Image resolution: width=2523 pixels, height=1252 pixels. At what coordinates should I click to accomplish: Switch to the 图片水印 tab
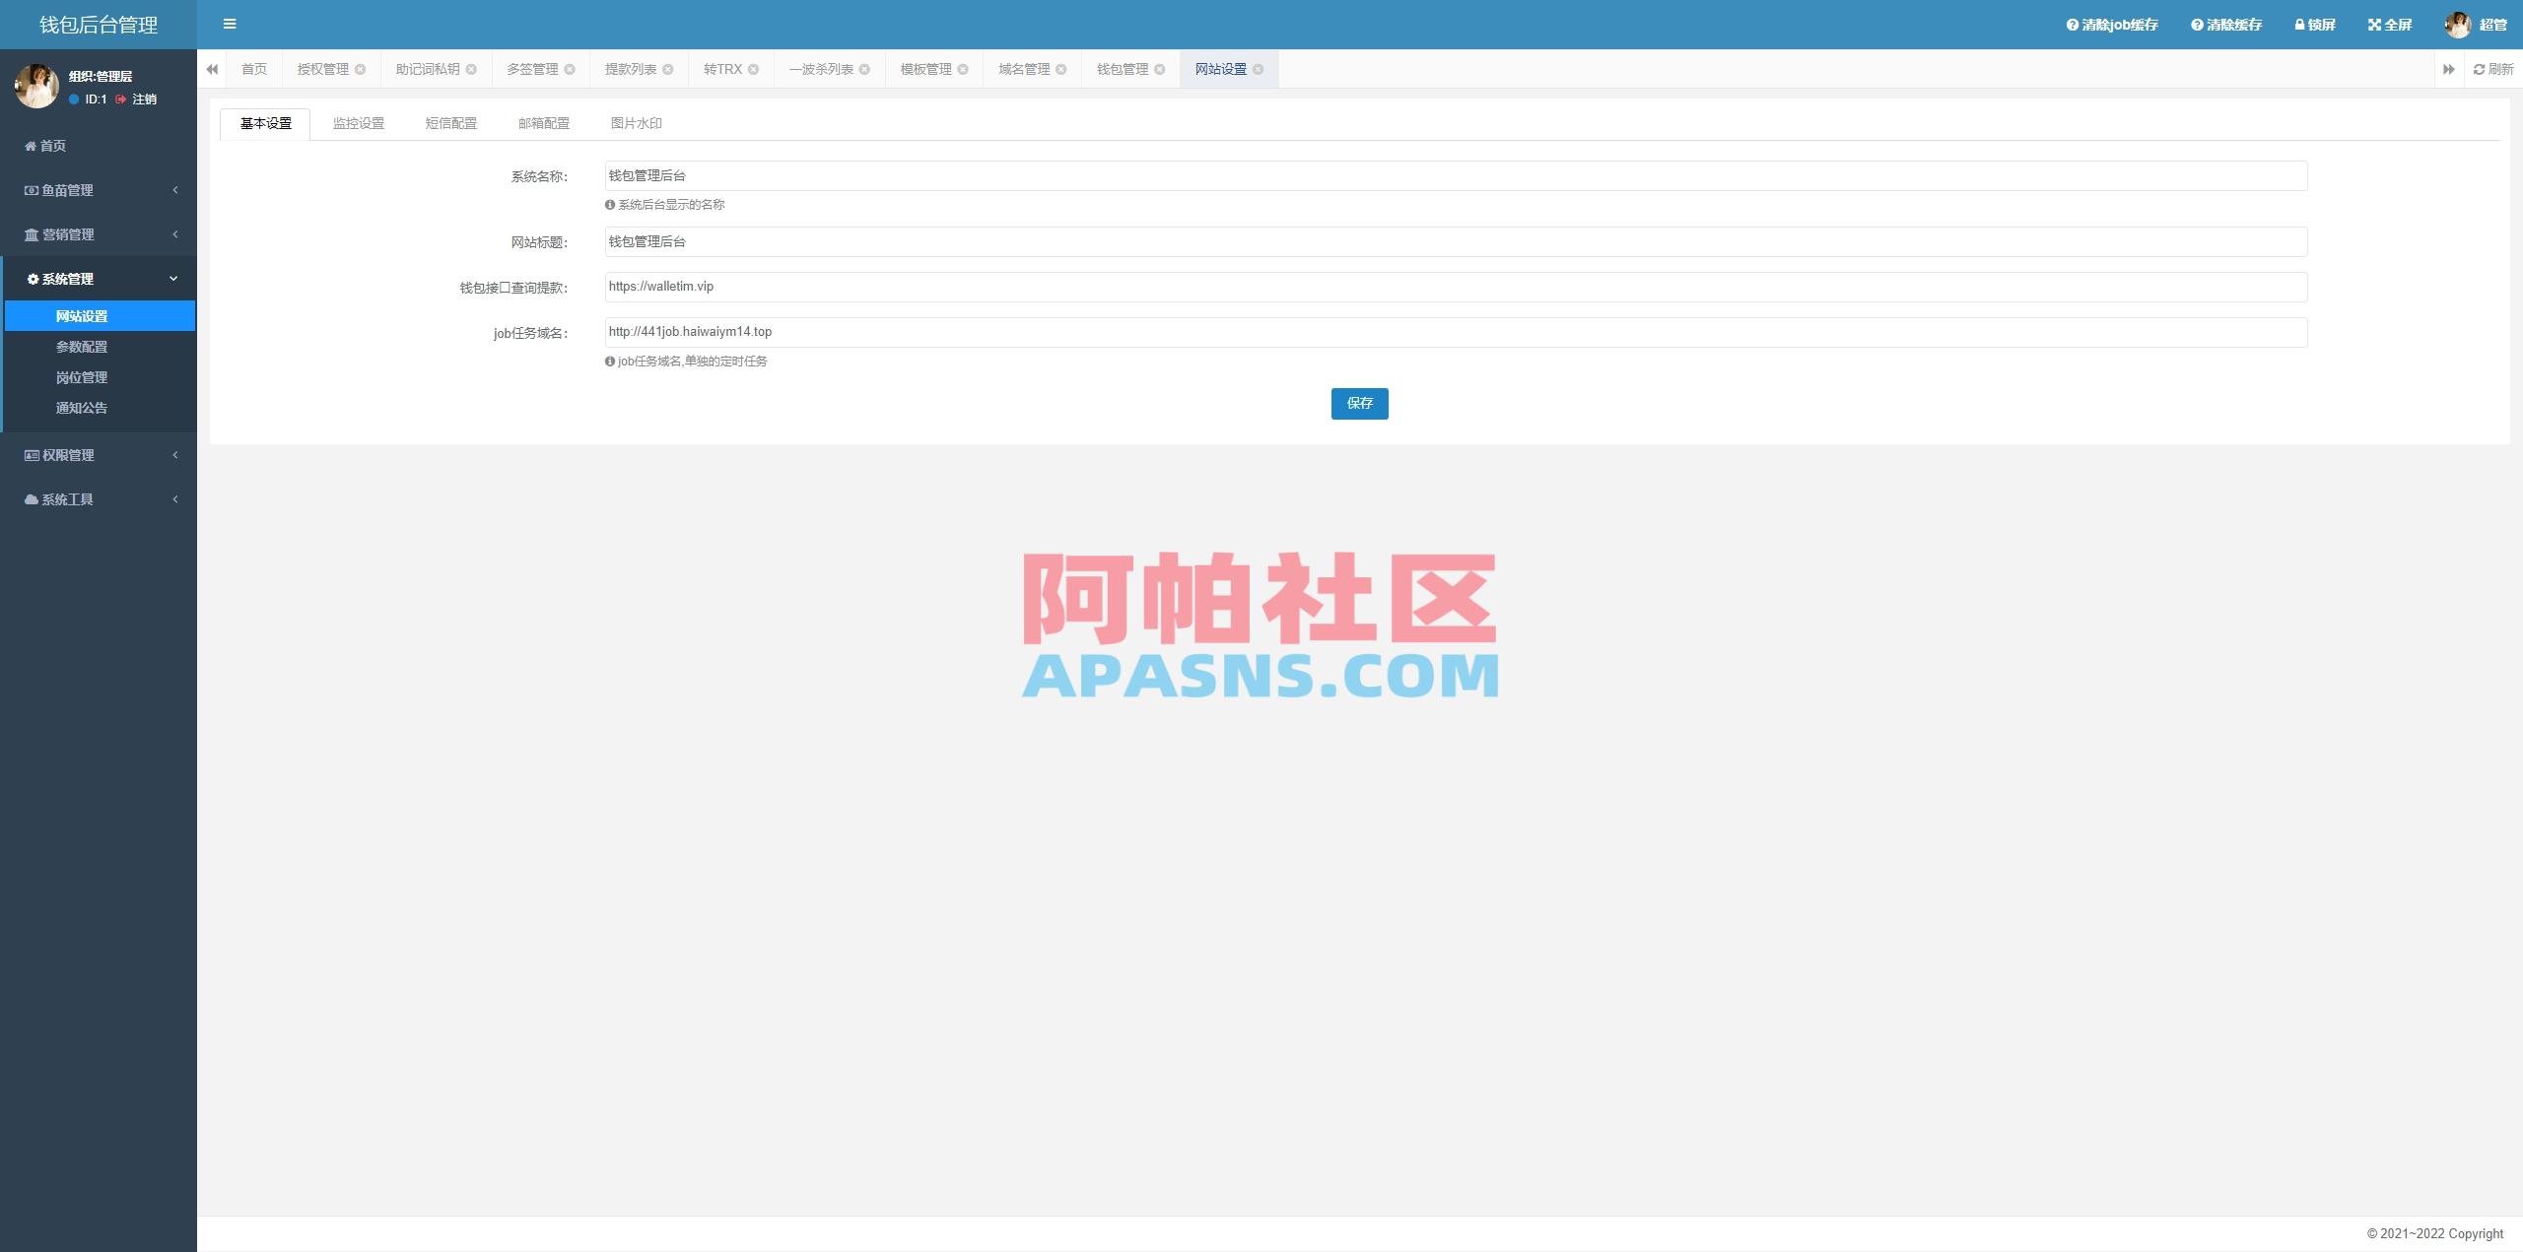point(636,122)
